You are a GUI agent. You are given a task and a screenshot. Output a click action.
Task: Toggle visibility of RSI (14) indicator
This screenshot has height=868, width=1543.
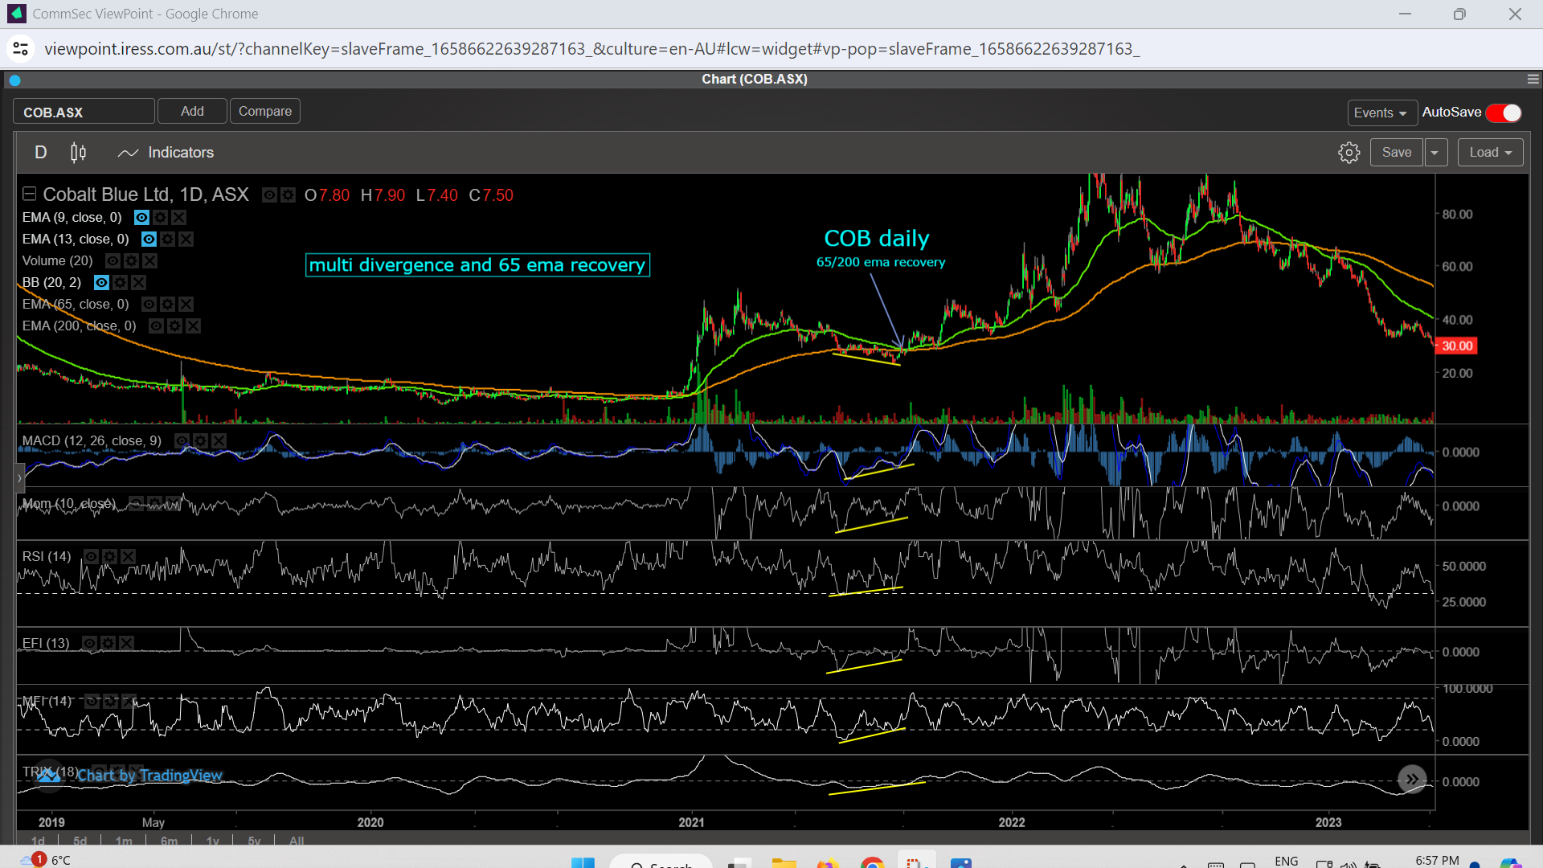tap(91, 556)
